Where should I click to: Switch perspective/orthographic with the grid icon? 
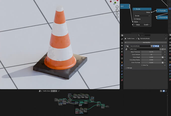click(117, 17)
